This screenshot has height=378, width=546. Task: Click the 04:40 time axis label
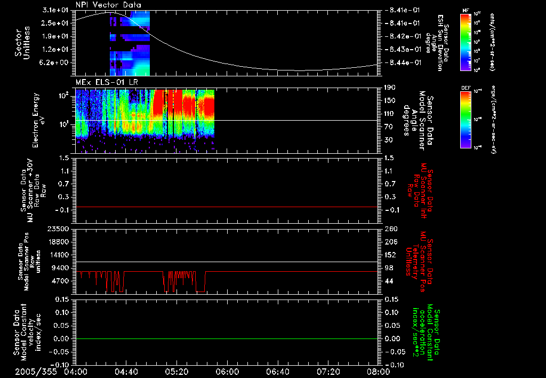126,372
